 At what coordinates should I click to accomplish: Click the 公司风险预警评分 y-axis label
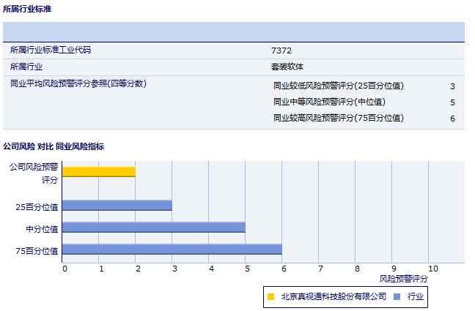[x=34, y=173]
